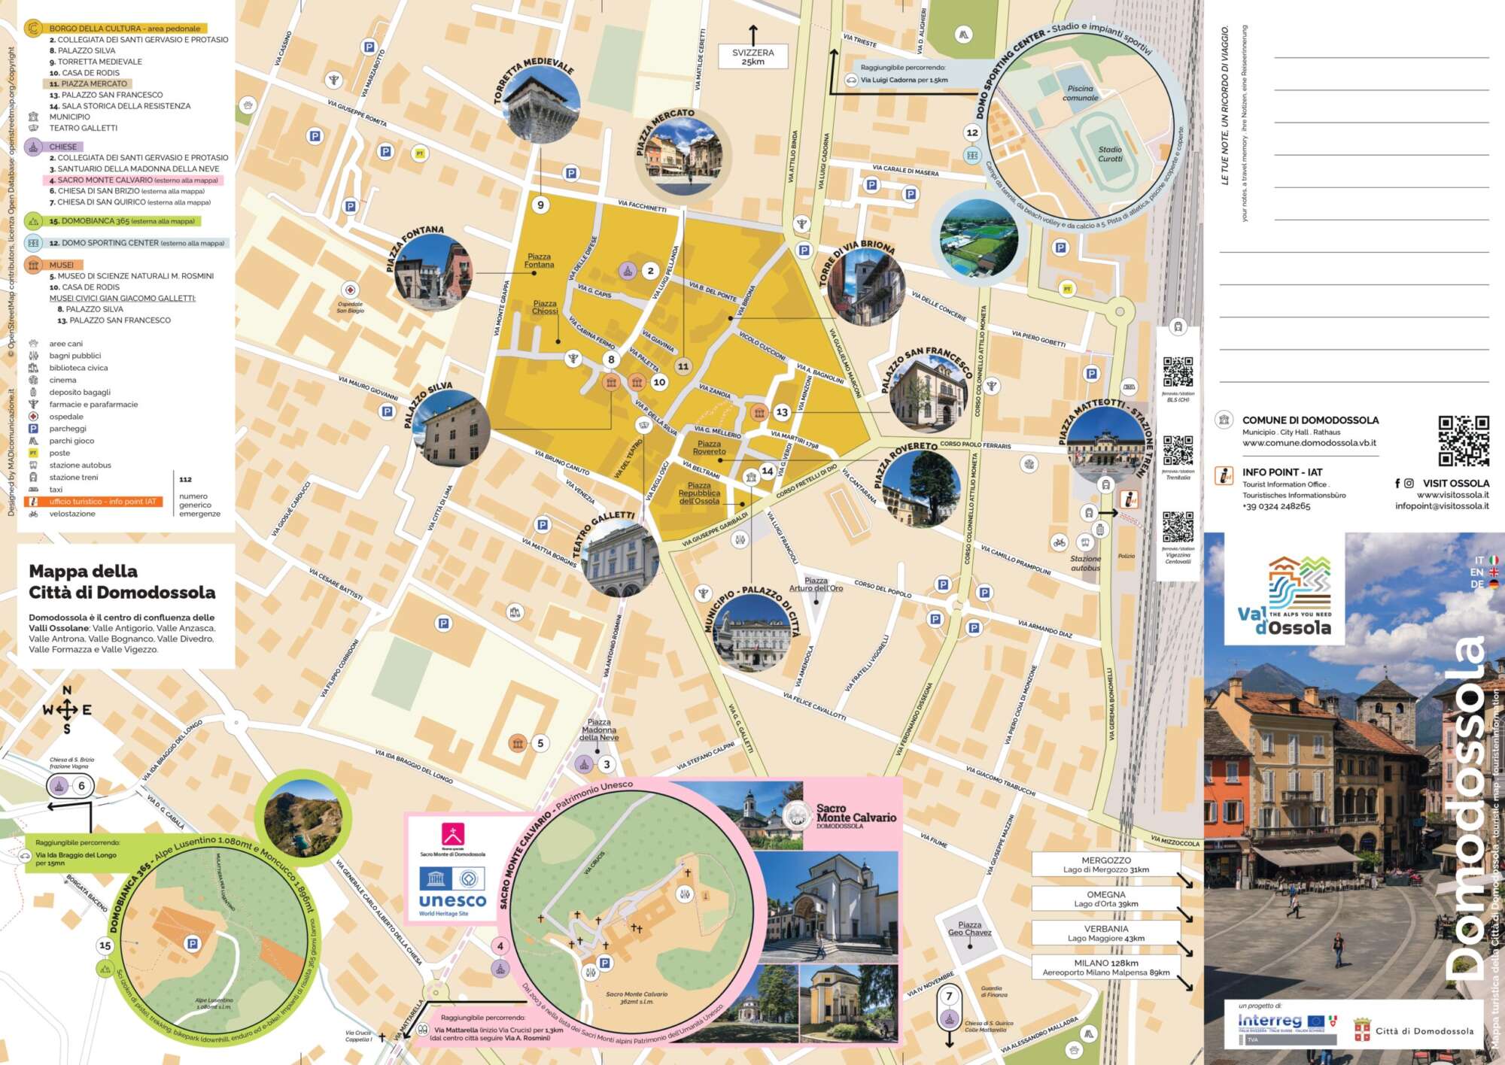Select the green Domobianca 365 legend icon
Viewport: 1505px width, 1065px height.
coord(33,221)
